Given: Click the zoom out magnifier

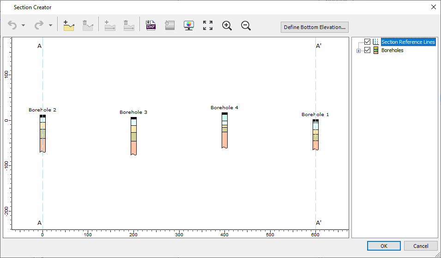Looking at the screenshot, I should click(x=246, y=25).
